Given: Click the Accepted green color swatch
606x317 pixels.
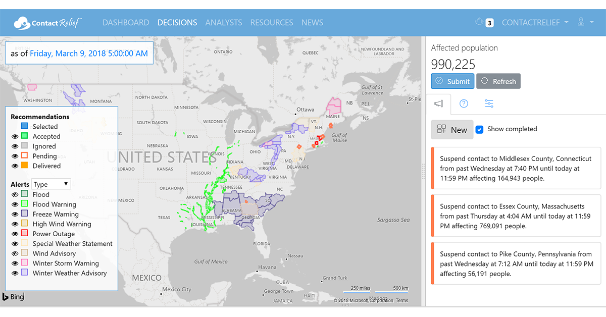Looking at the screenshot, I should point(24,136).
